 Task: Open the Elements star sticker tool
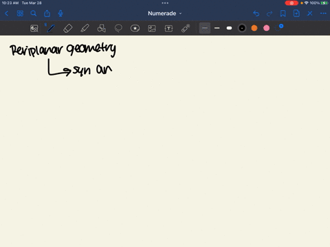[135, 28]
